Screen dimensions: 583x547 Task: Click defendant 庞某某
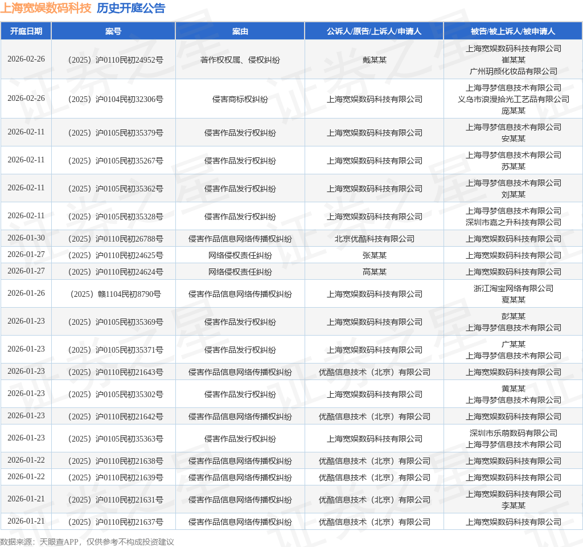click(513, 111)
